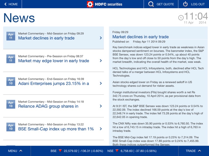Viewport: 209px width, 156px height.
Task: Click the 11:04 time display
Action: click(196, 16)
